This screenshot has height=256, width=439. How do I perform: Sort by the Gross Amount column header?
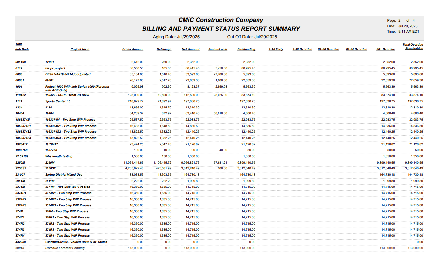(133, 49)
